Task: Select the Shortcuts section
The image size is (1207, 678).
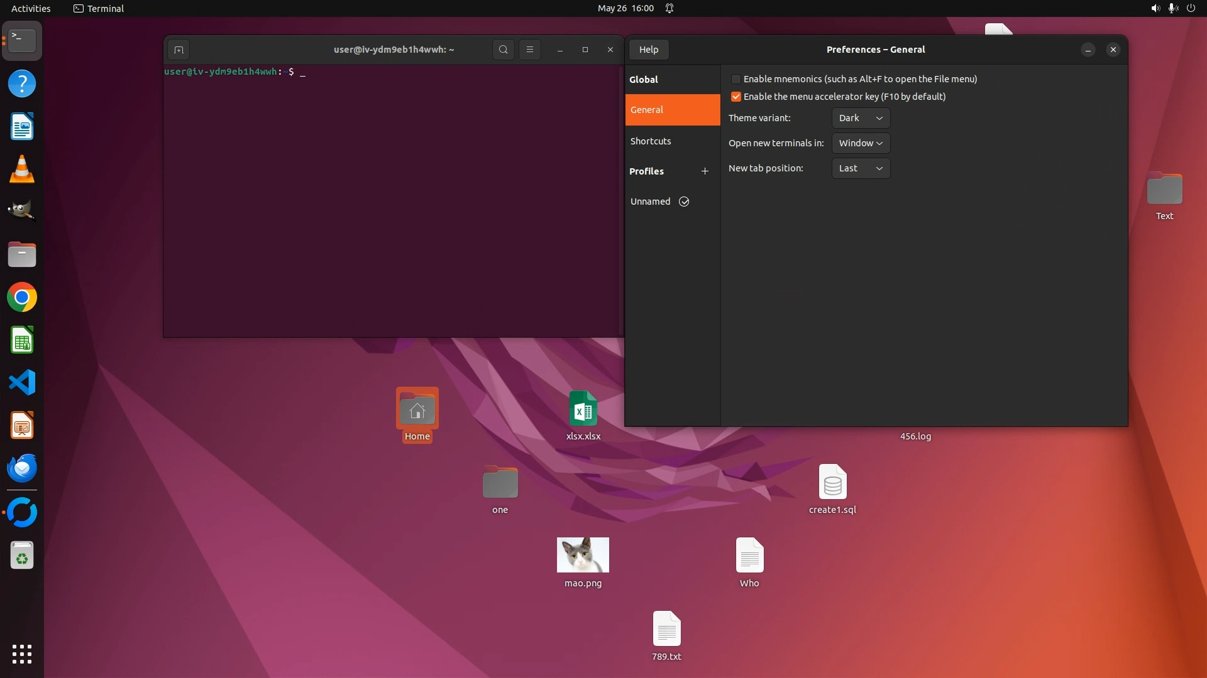Action: (651, 141)
